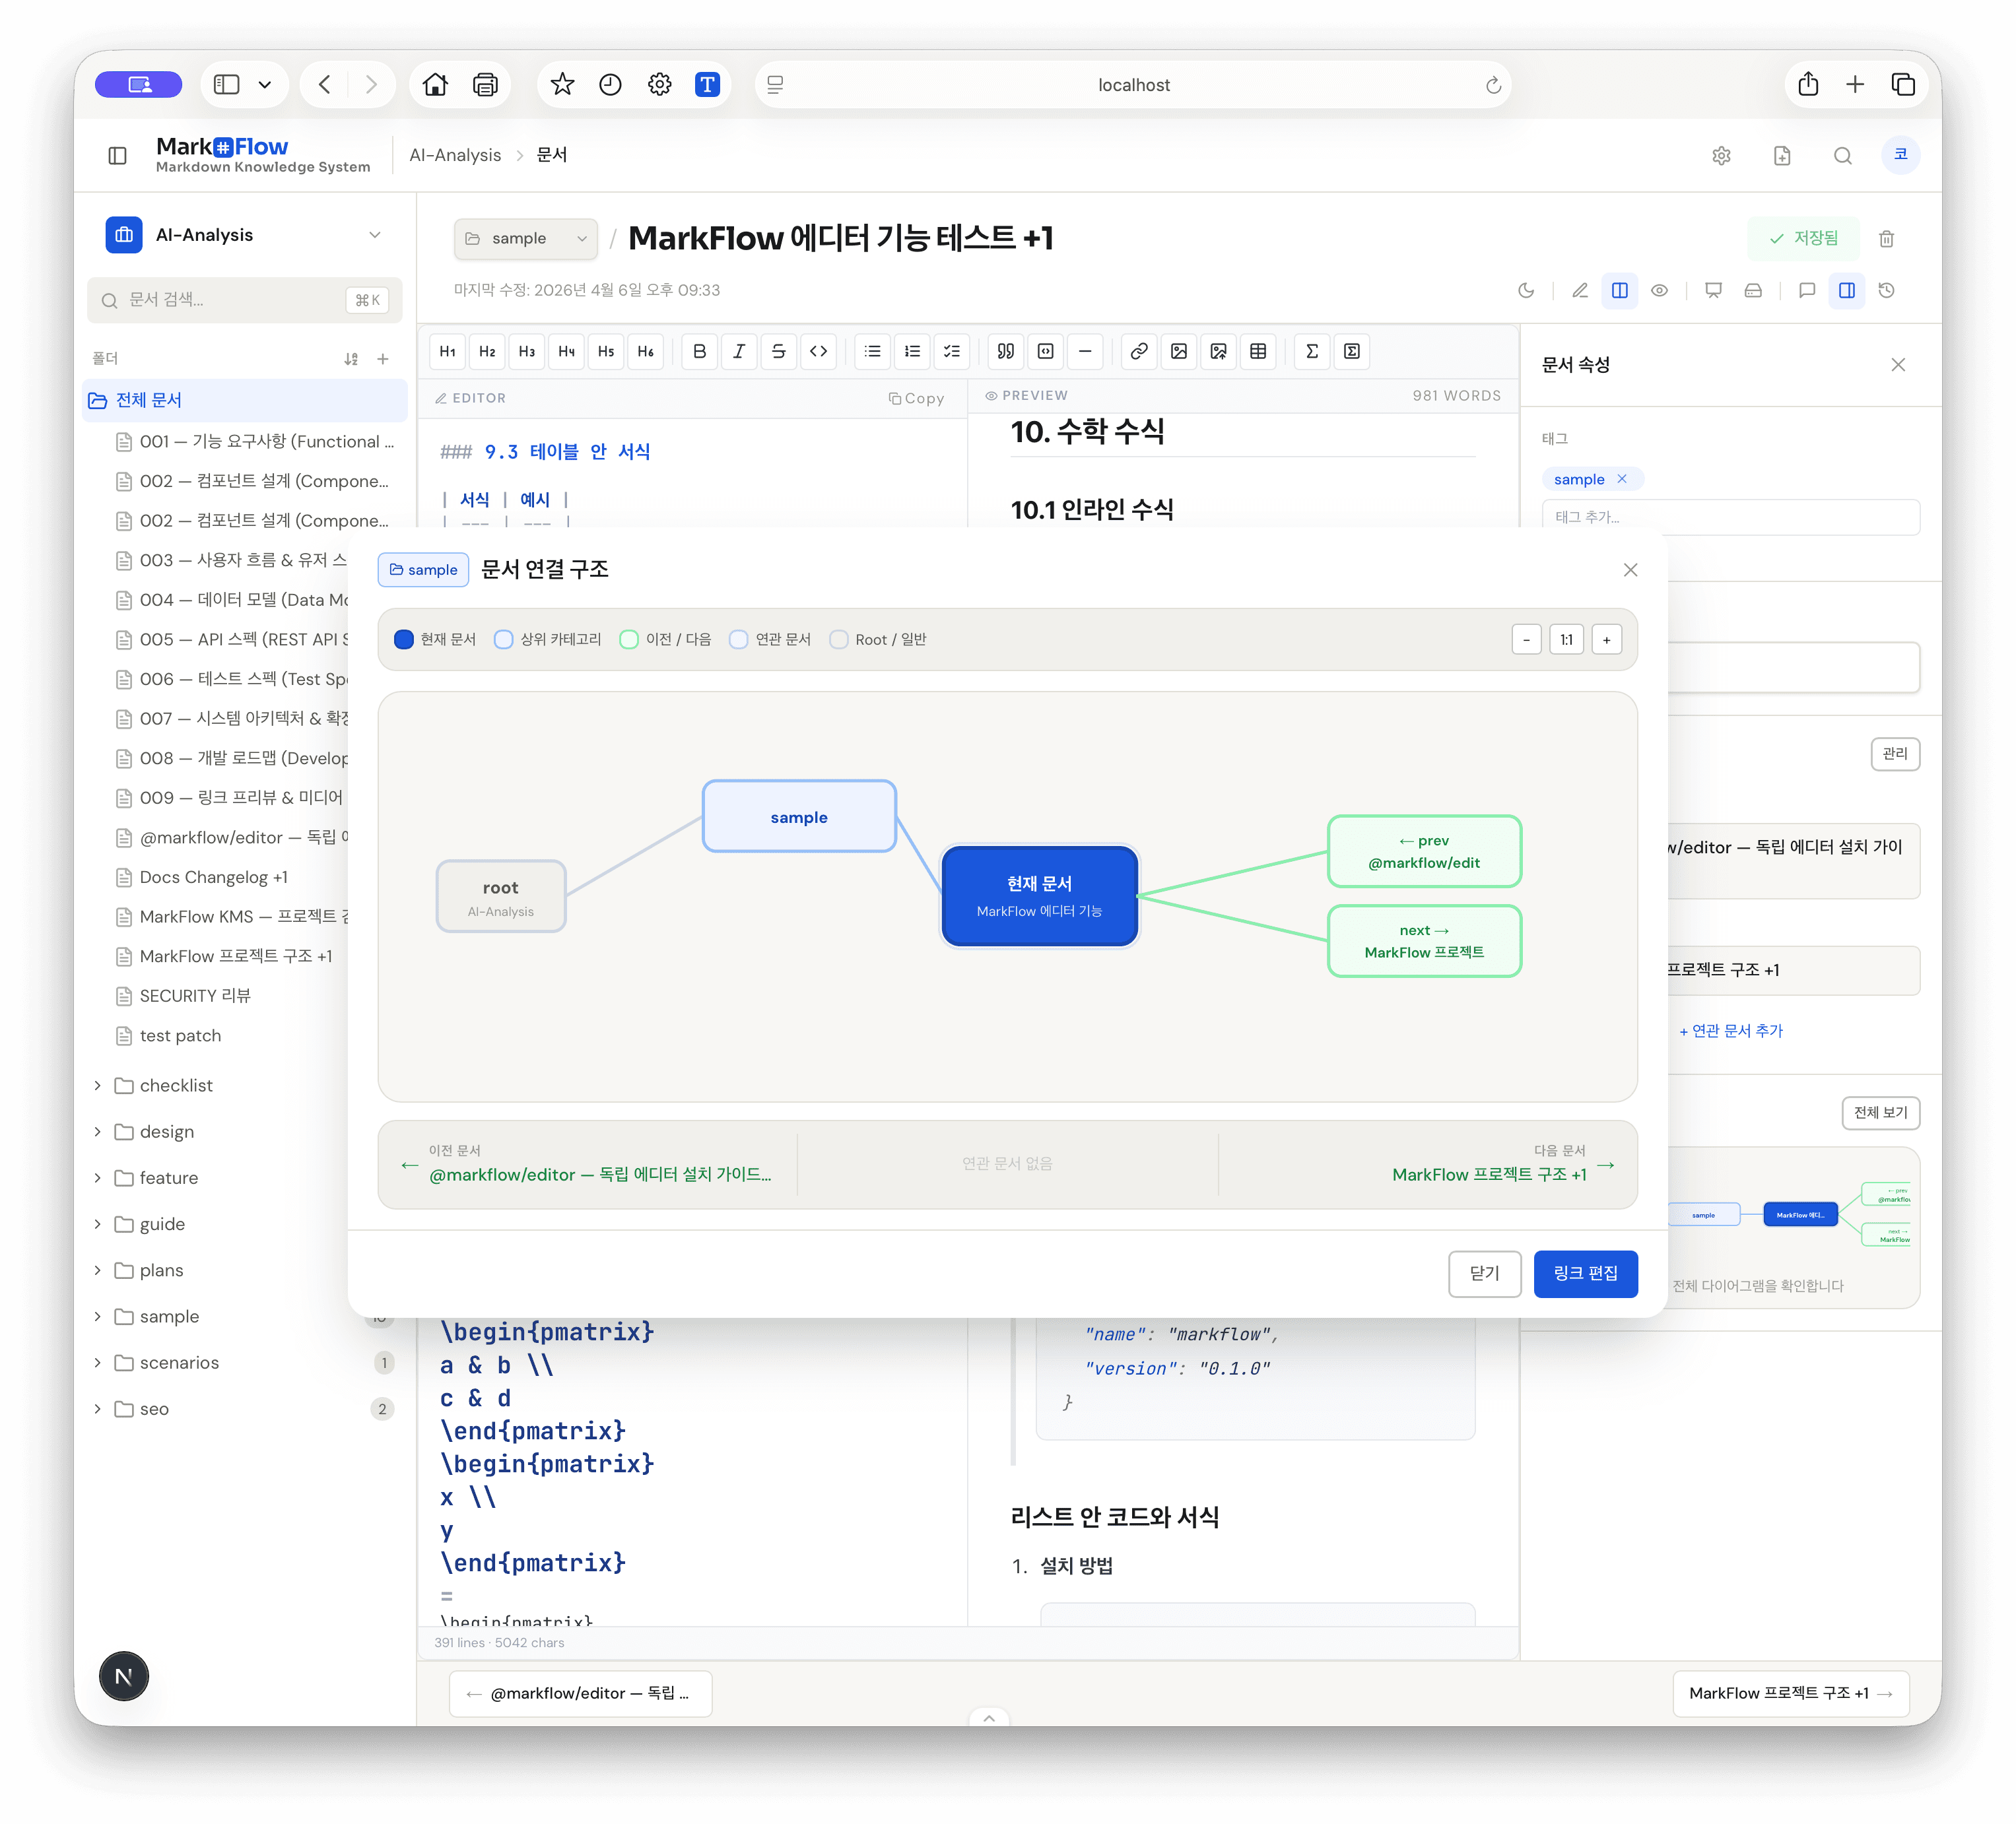Insert a blockquote from the toolbar
Image resolution: width=2016 pixels, height=1824 pixels.
point(1005,351)
